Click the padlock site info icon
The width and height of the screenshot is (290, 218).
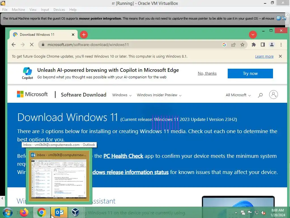[43, 45]
